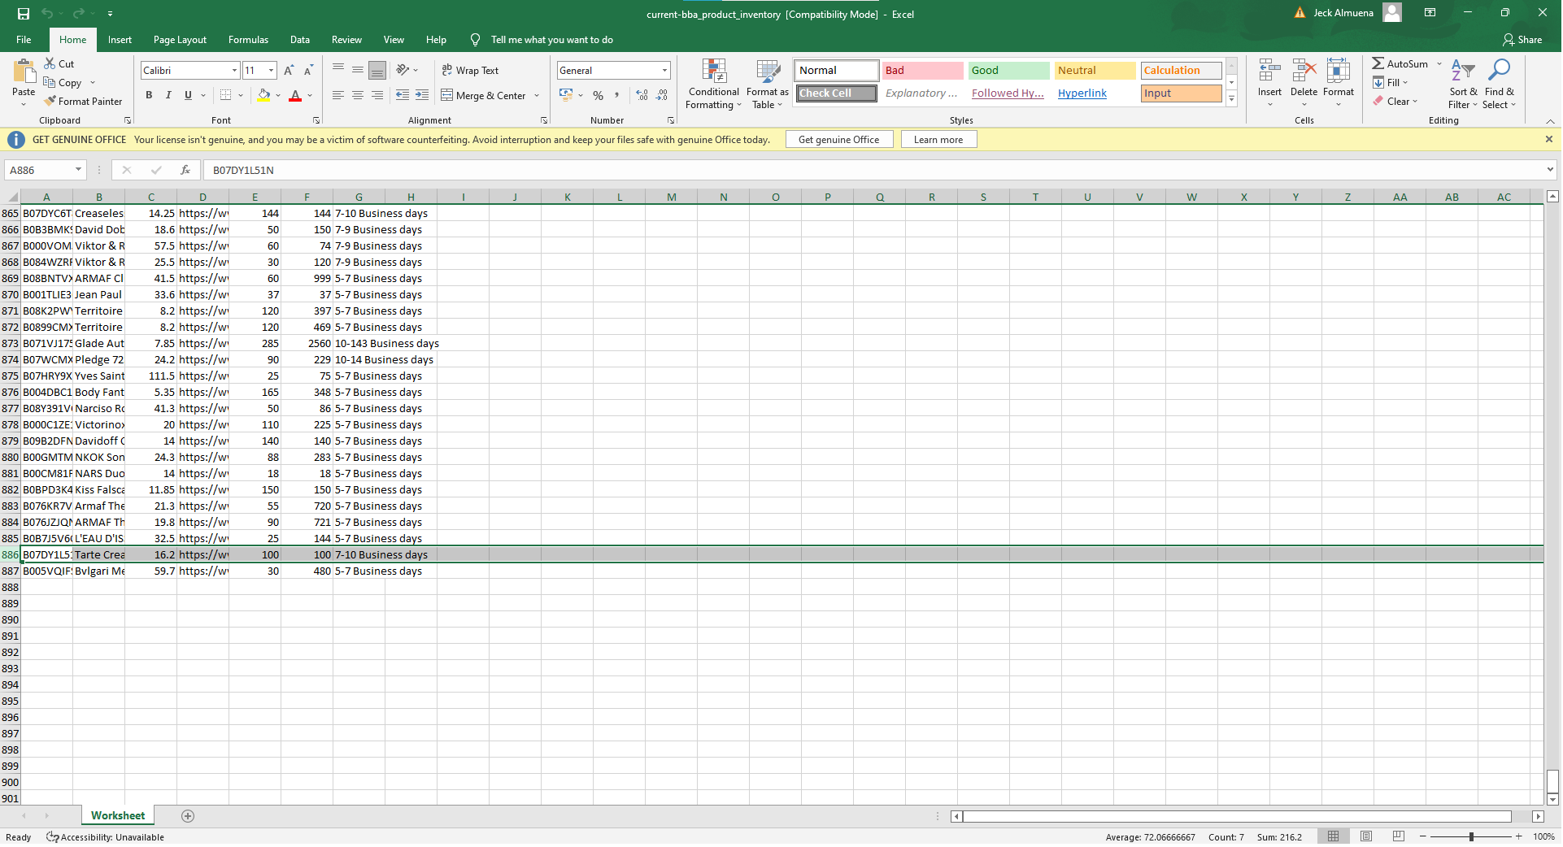Image resolution: width=1563 pixels, height=847 pixels.
Task: Select the middle align icon
Action: click(358, 71)
